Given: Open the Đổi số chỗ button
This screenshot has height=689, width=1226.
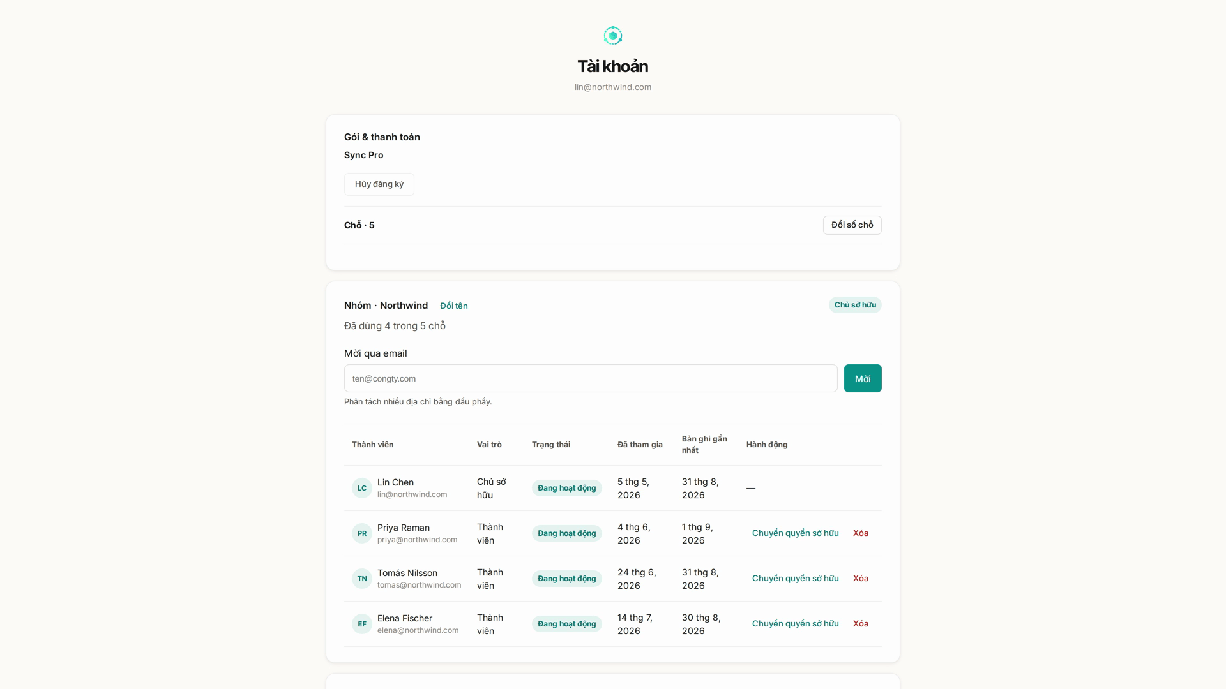Looking at the screenshot, I should (x=852, y=225).
